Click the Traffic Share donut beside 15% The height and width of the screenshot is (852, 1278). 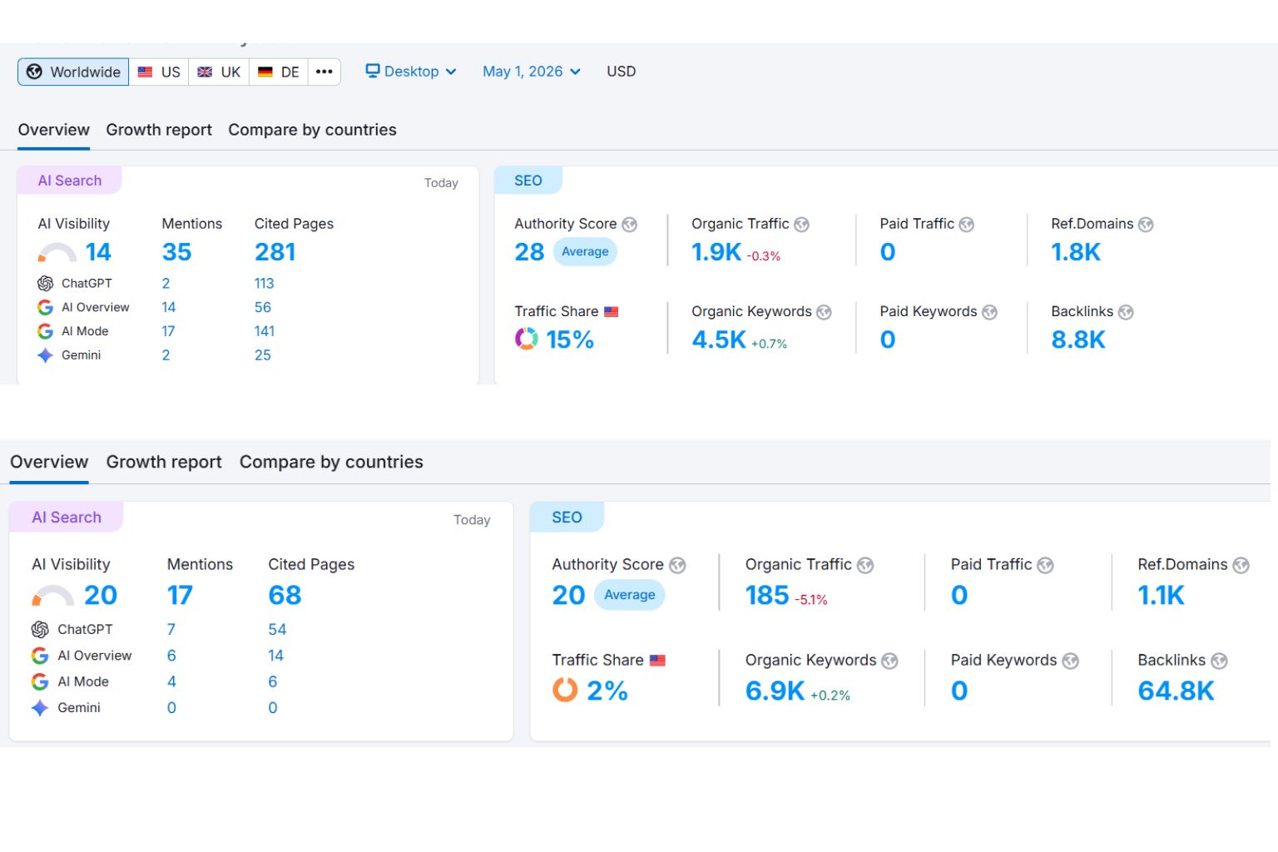point(527,339)
